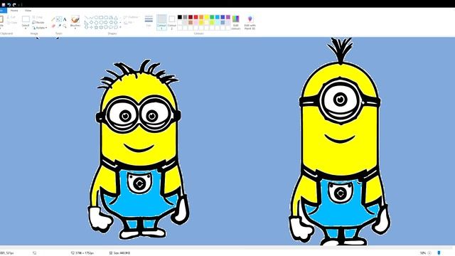This screenshot has height=256, width=455.
Task: Click the Resize button
Action: tap(38, 23)
